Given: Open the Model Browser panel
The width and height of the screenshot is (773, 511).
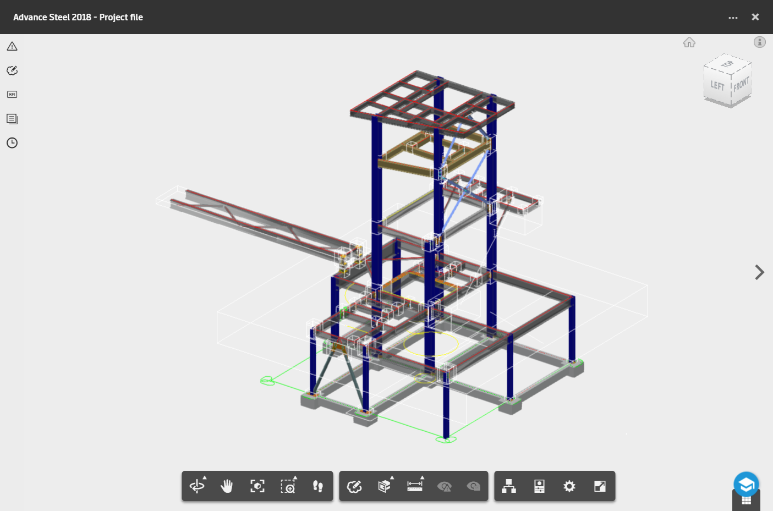Looking at the screenshot, I should (x=508, y=486).
